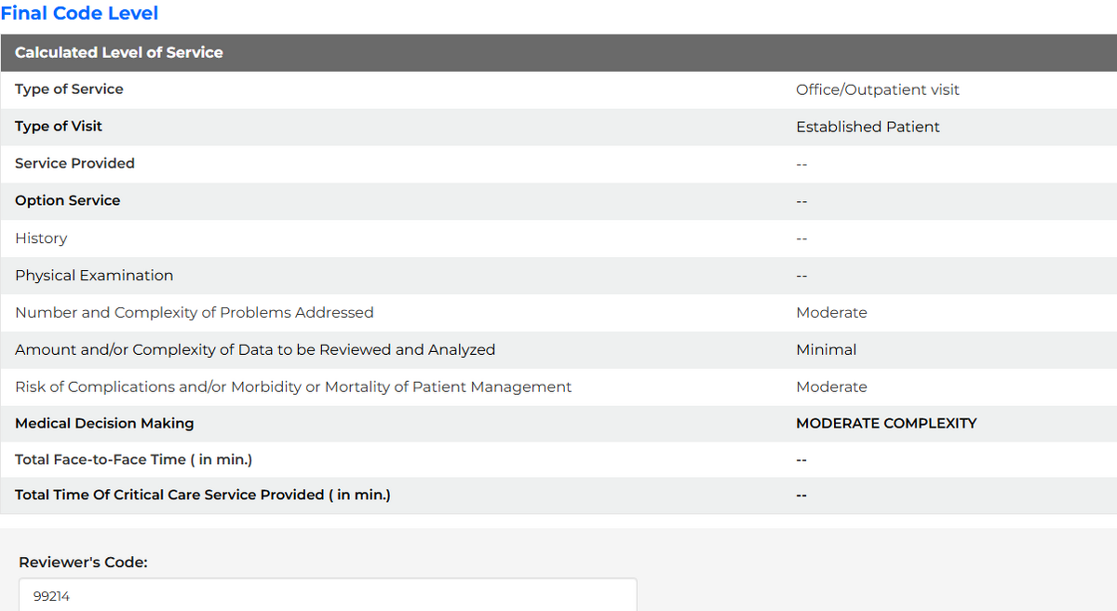Click the Final Code Level heading
The width and height of the screenshot is (1117, 611).
coord(79,13)
